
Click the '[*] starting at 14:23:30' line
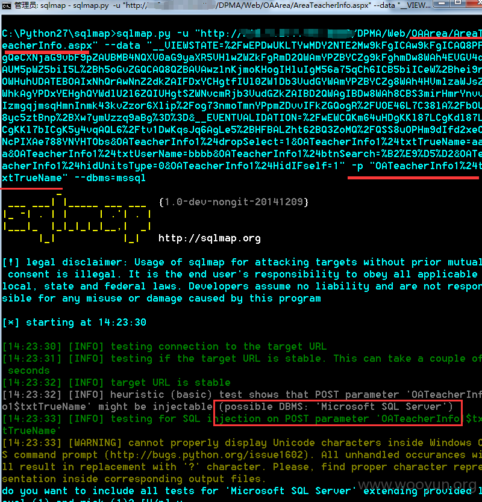tap(74, 323)
